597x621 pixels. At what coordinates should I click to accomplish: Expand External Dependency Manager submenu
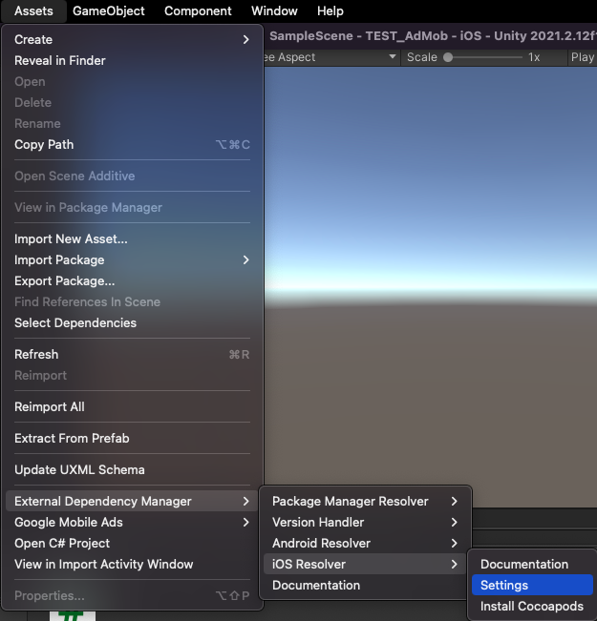pyautogui.click(x=132, y=501)
